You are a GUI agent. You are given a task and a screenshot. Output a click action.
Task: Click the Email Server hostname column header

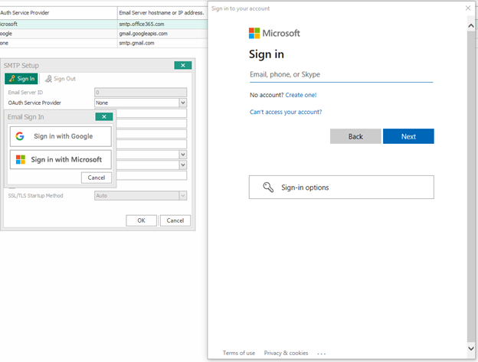pos(162,13)
